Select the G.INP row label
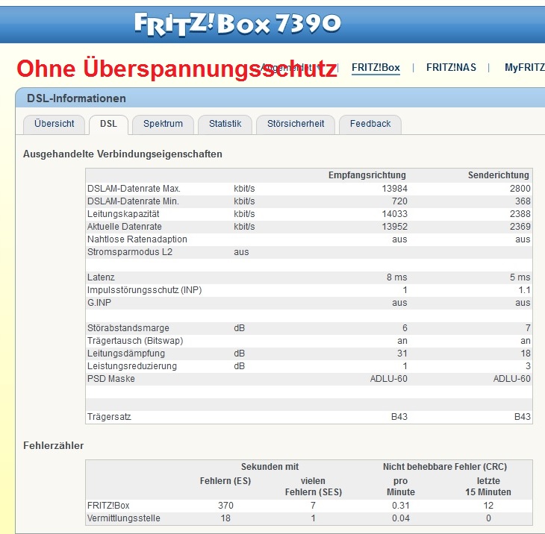This screenshot has width=545, height=534. coord(99,303)
